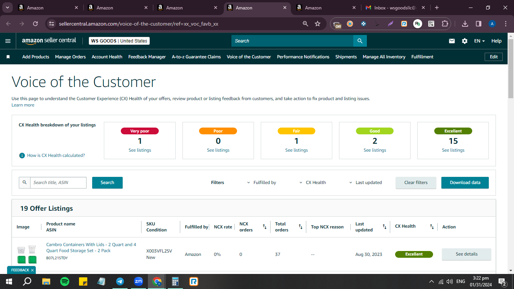Open File Explorer from the taskbar
This screenshot has height=289, width=514.
(x=46, y=281)
